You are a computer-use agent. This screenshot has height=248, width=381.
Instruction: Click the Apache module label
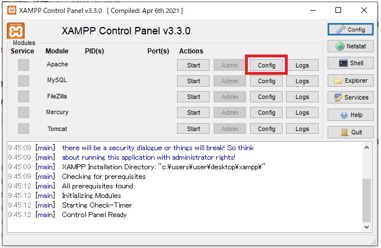[57, 64]
